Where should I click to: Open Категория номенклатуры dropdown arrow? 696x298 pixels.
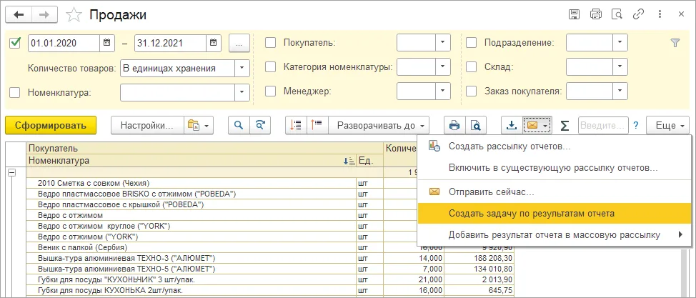[442, 67]
